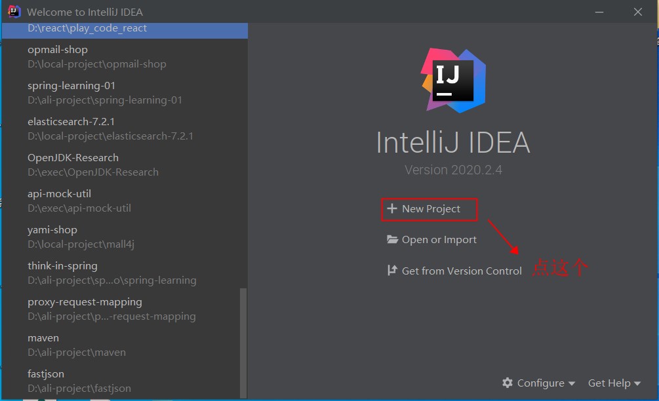Select the highlighted D:\react\play_code_react entry

click(x=125, y=30)
